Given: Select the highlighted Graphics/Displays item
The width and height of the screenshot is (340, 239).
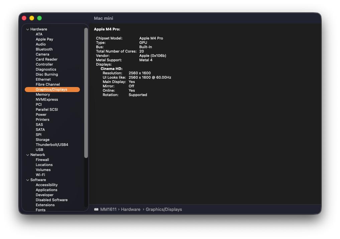Looking at the screenshot, I should (51, 89).
